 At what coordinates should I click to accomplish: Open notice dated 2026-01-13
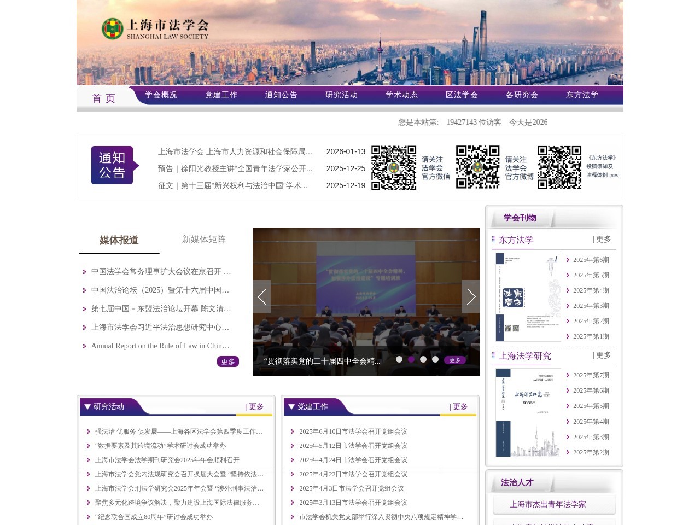[235, 151]
